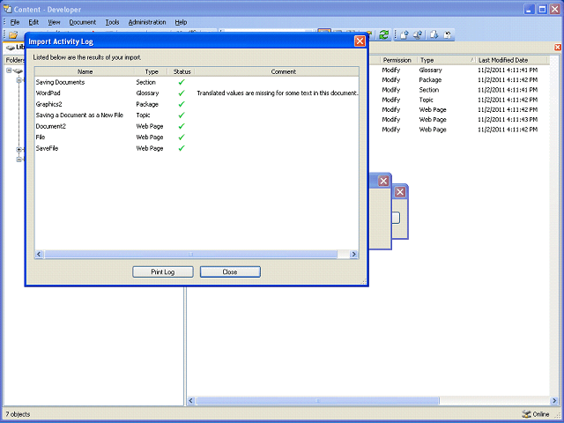The image size is (564, 423).
Task: Open the Administration menu
Action: point(147,22)
